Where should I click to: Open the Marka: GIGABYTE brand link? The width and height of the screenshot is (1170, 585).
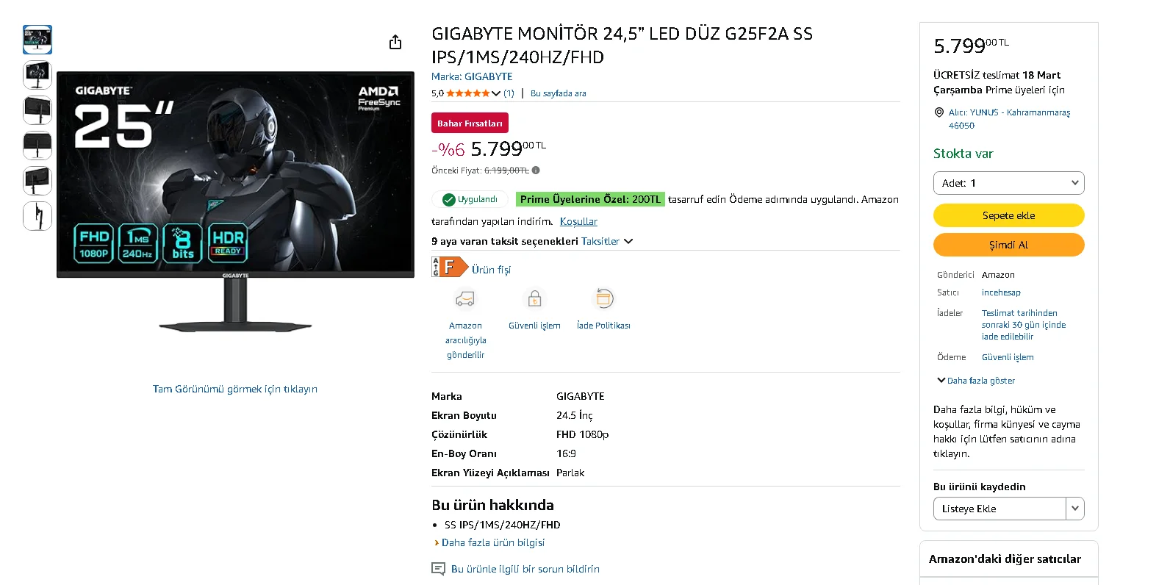click(472, 76)
